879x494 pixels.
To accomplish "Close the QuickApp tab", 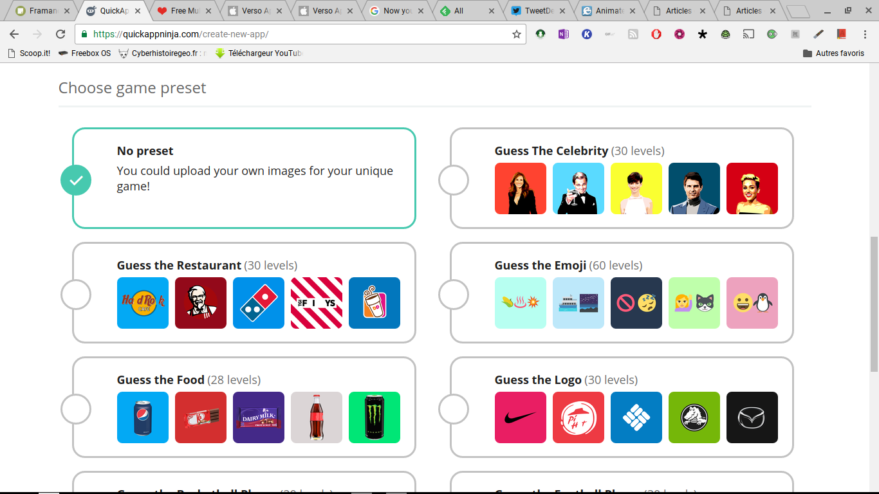I will 137,11.
